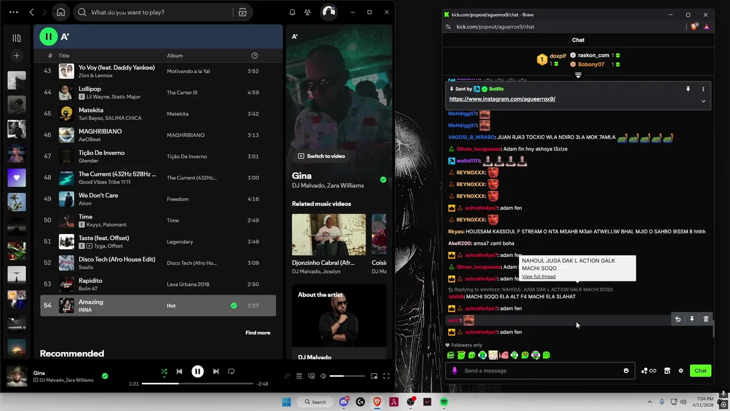
Task: Pause playback in bottom player bar
Action: 197,371
